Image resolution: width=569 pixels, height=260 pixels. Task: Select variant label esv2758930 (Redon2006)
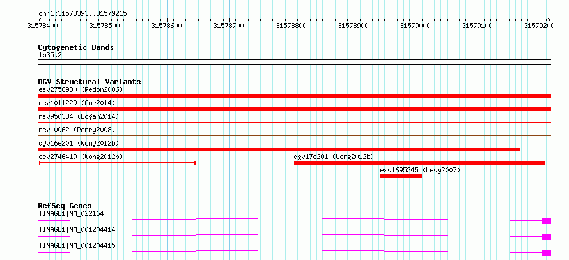(81, 89)
